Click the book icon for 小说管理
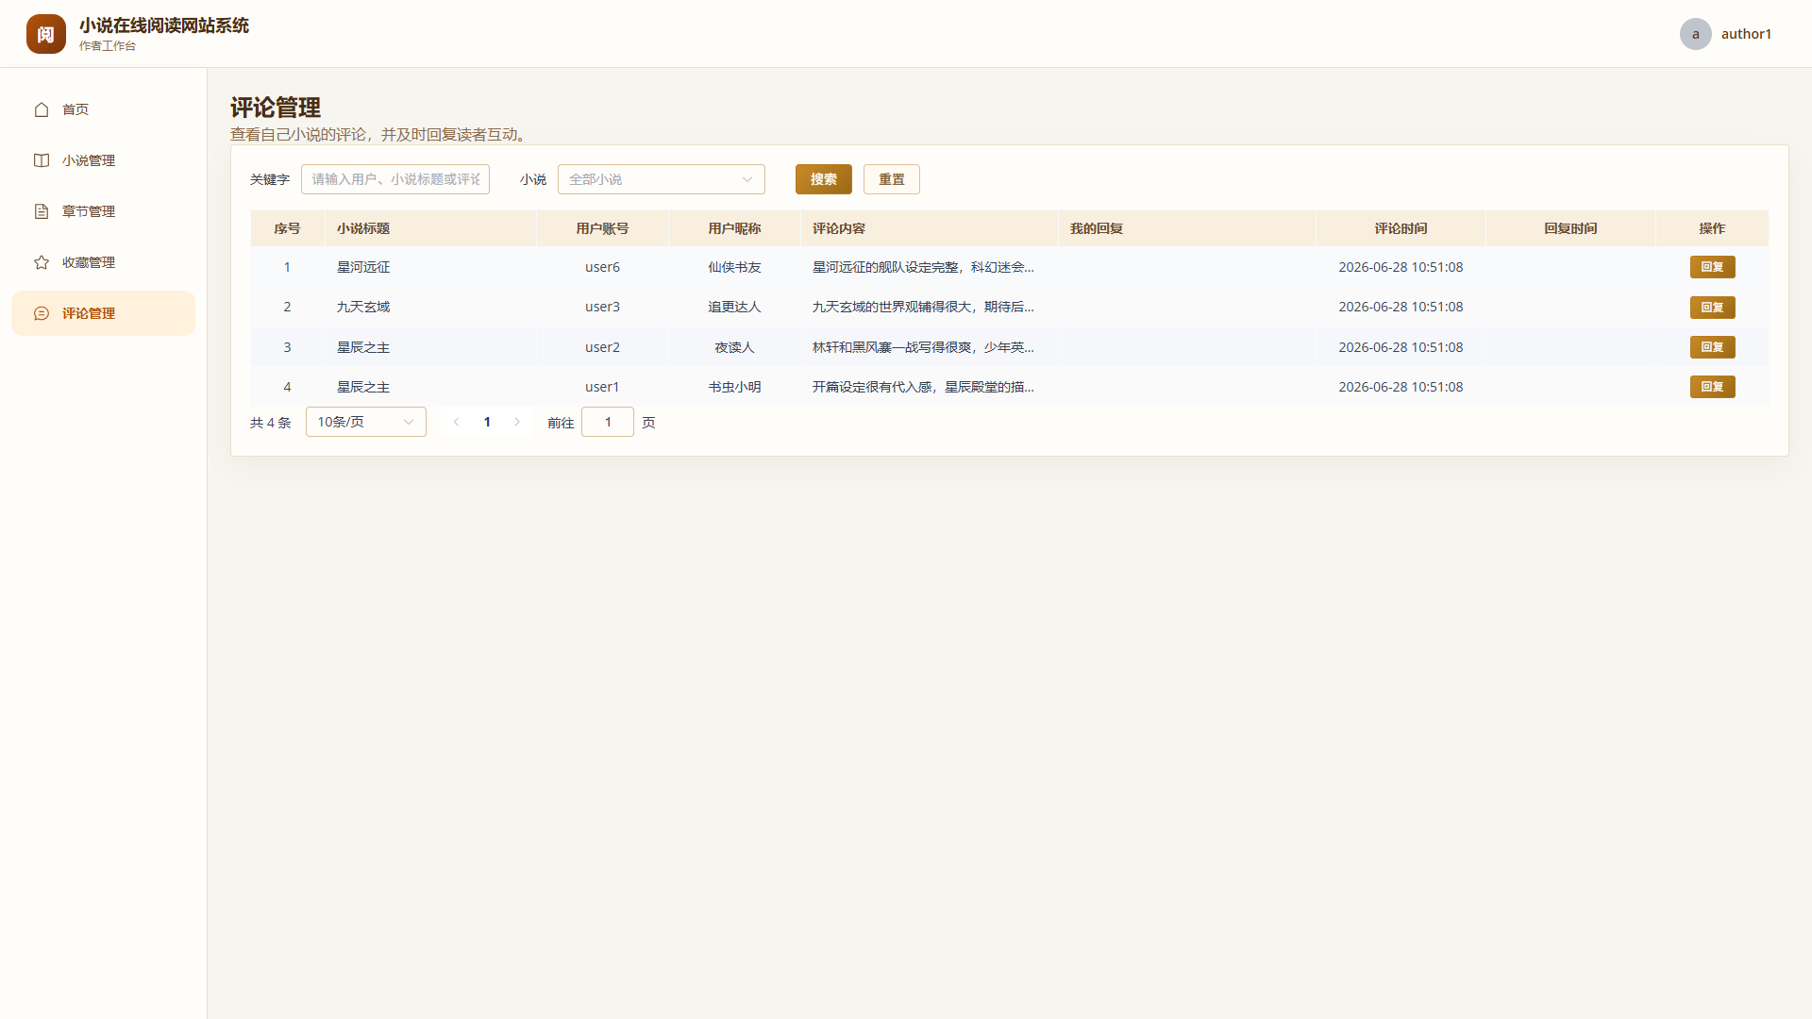The width and height of the screenshot is (1812, 1019). tap(42, 160)
